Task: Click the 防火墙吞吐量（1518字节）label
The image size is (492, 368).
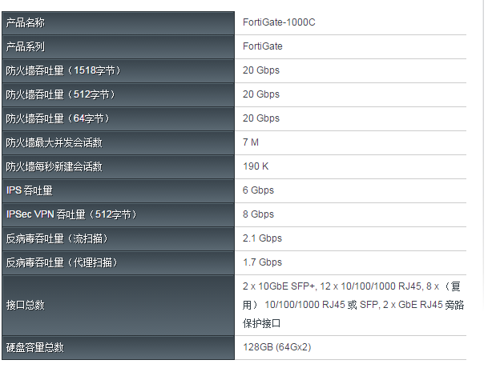Action: point(63,70)
